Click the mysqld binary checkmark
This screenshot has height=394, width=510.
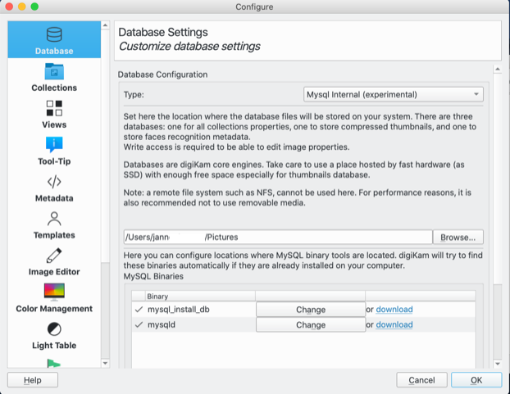coord(138,324)
